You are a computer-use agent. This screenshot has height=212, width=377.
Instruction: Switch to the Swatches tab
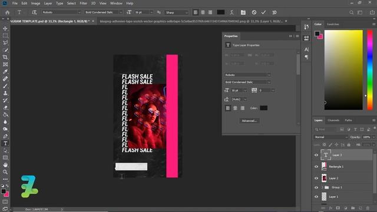click(x=333, y=24)
